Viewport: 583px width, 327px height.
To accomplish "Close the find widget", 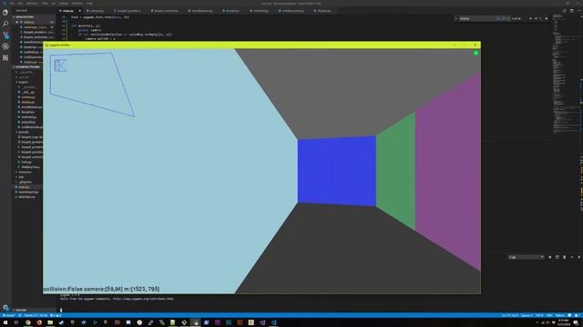I will click(x=547, y=18).
